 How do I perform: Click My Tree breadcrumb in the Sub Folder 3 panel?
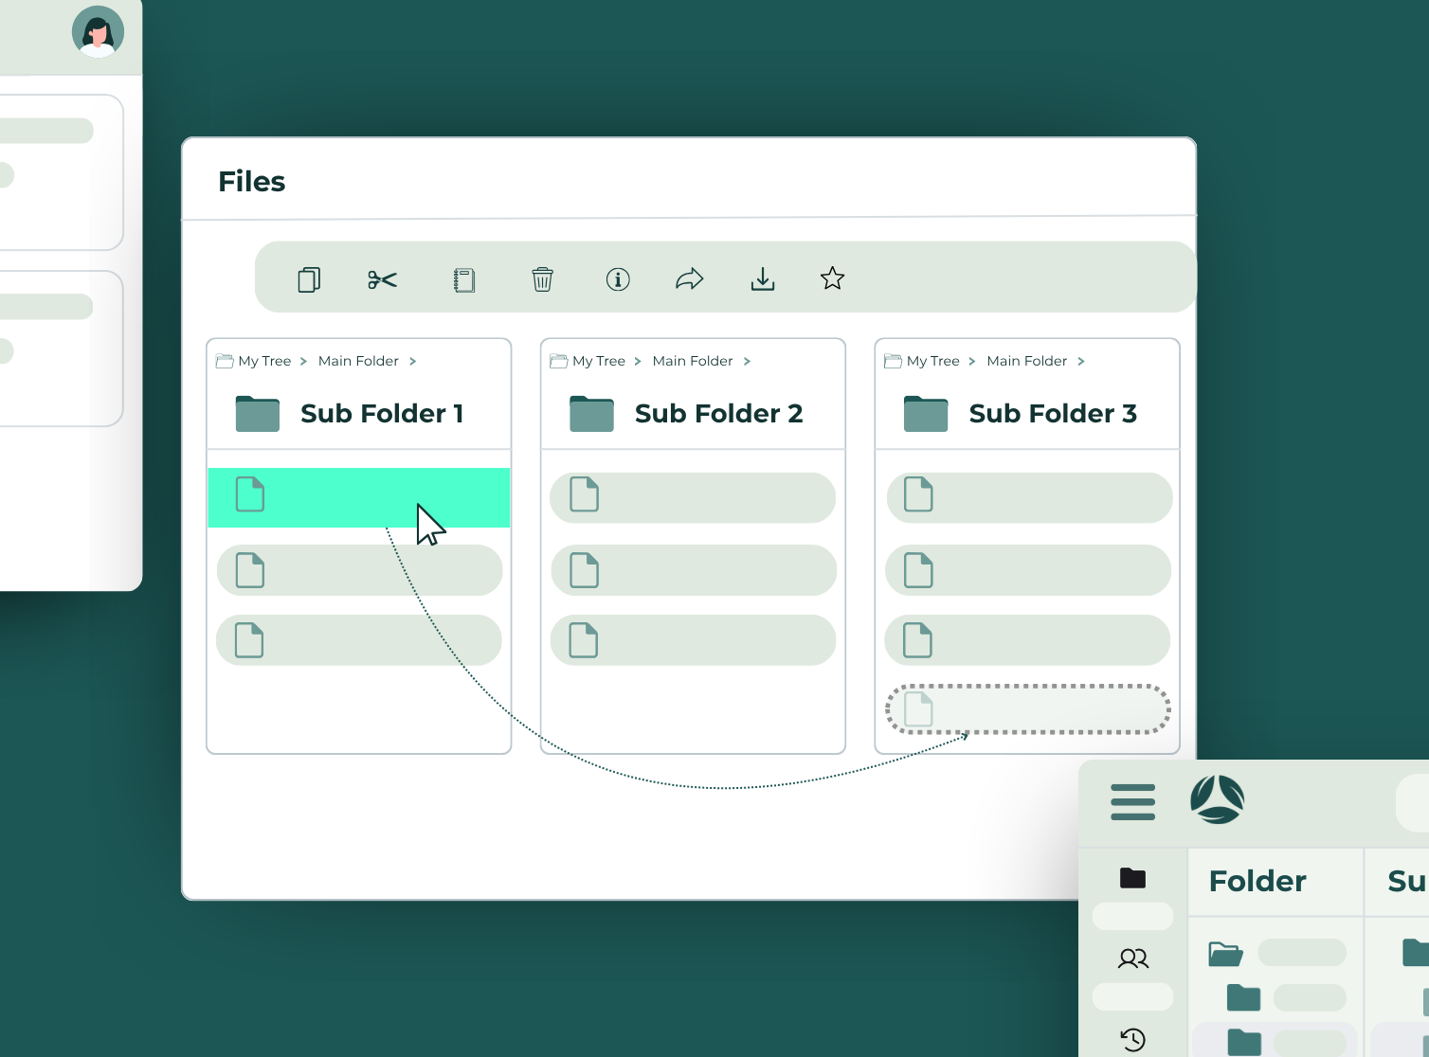933,361
